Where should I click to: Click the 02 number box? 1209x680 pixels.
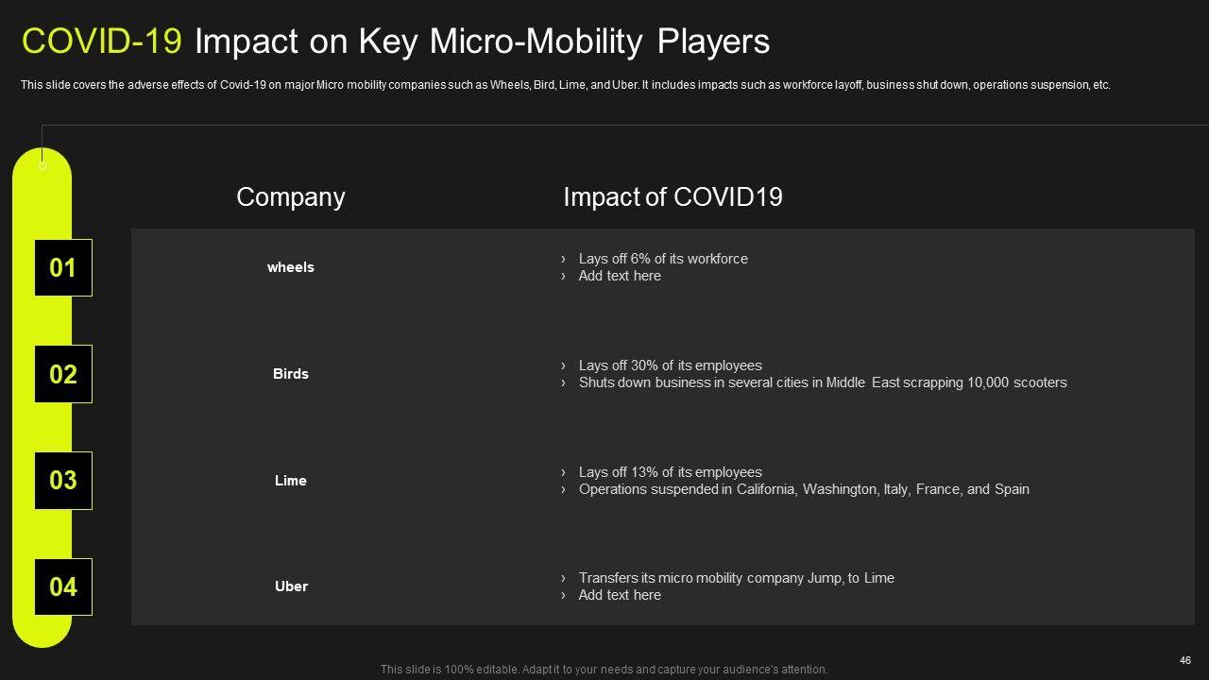(x=63, y=374)
